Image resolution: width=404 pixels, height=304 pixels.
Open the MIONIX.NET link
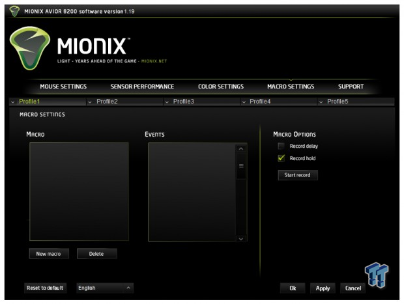point(154,61)
